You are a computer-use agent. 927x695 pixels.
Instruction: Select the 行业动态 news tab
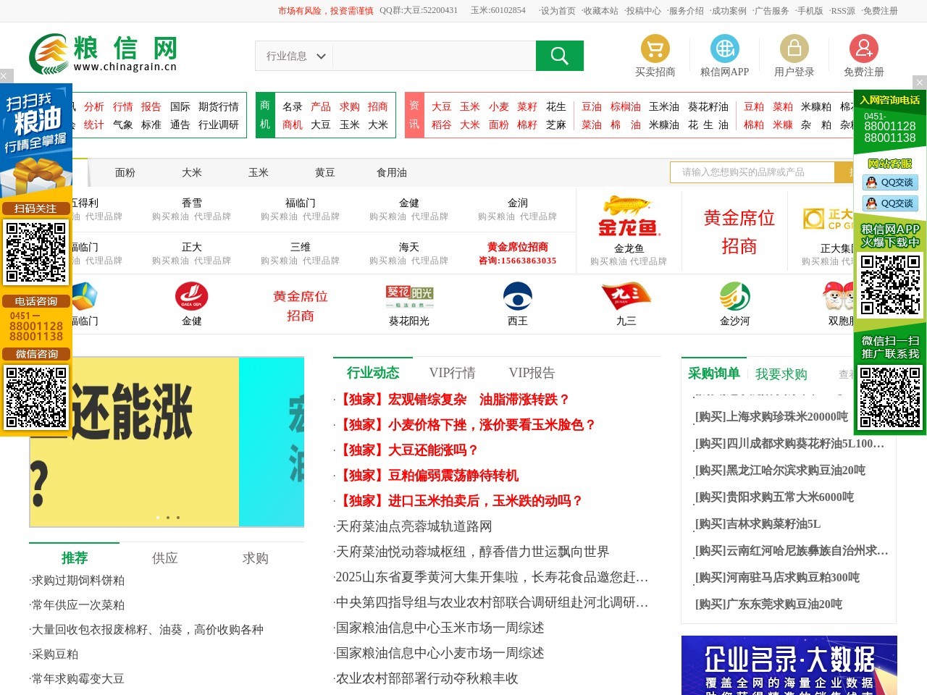coord(373,372)
